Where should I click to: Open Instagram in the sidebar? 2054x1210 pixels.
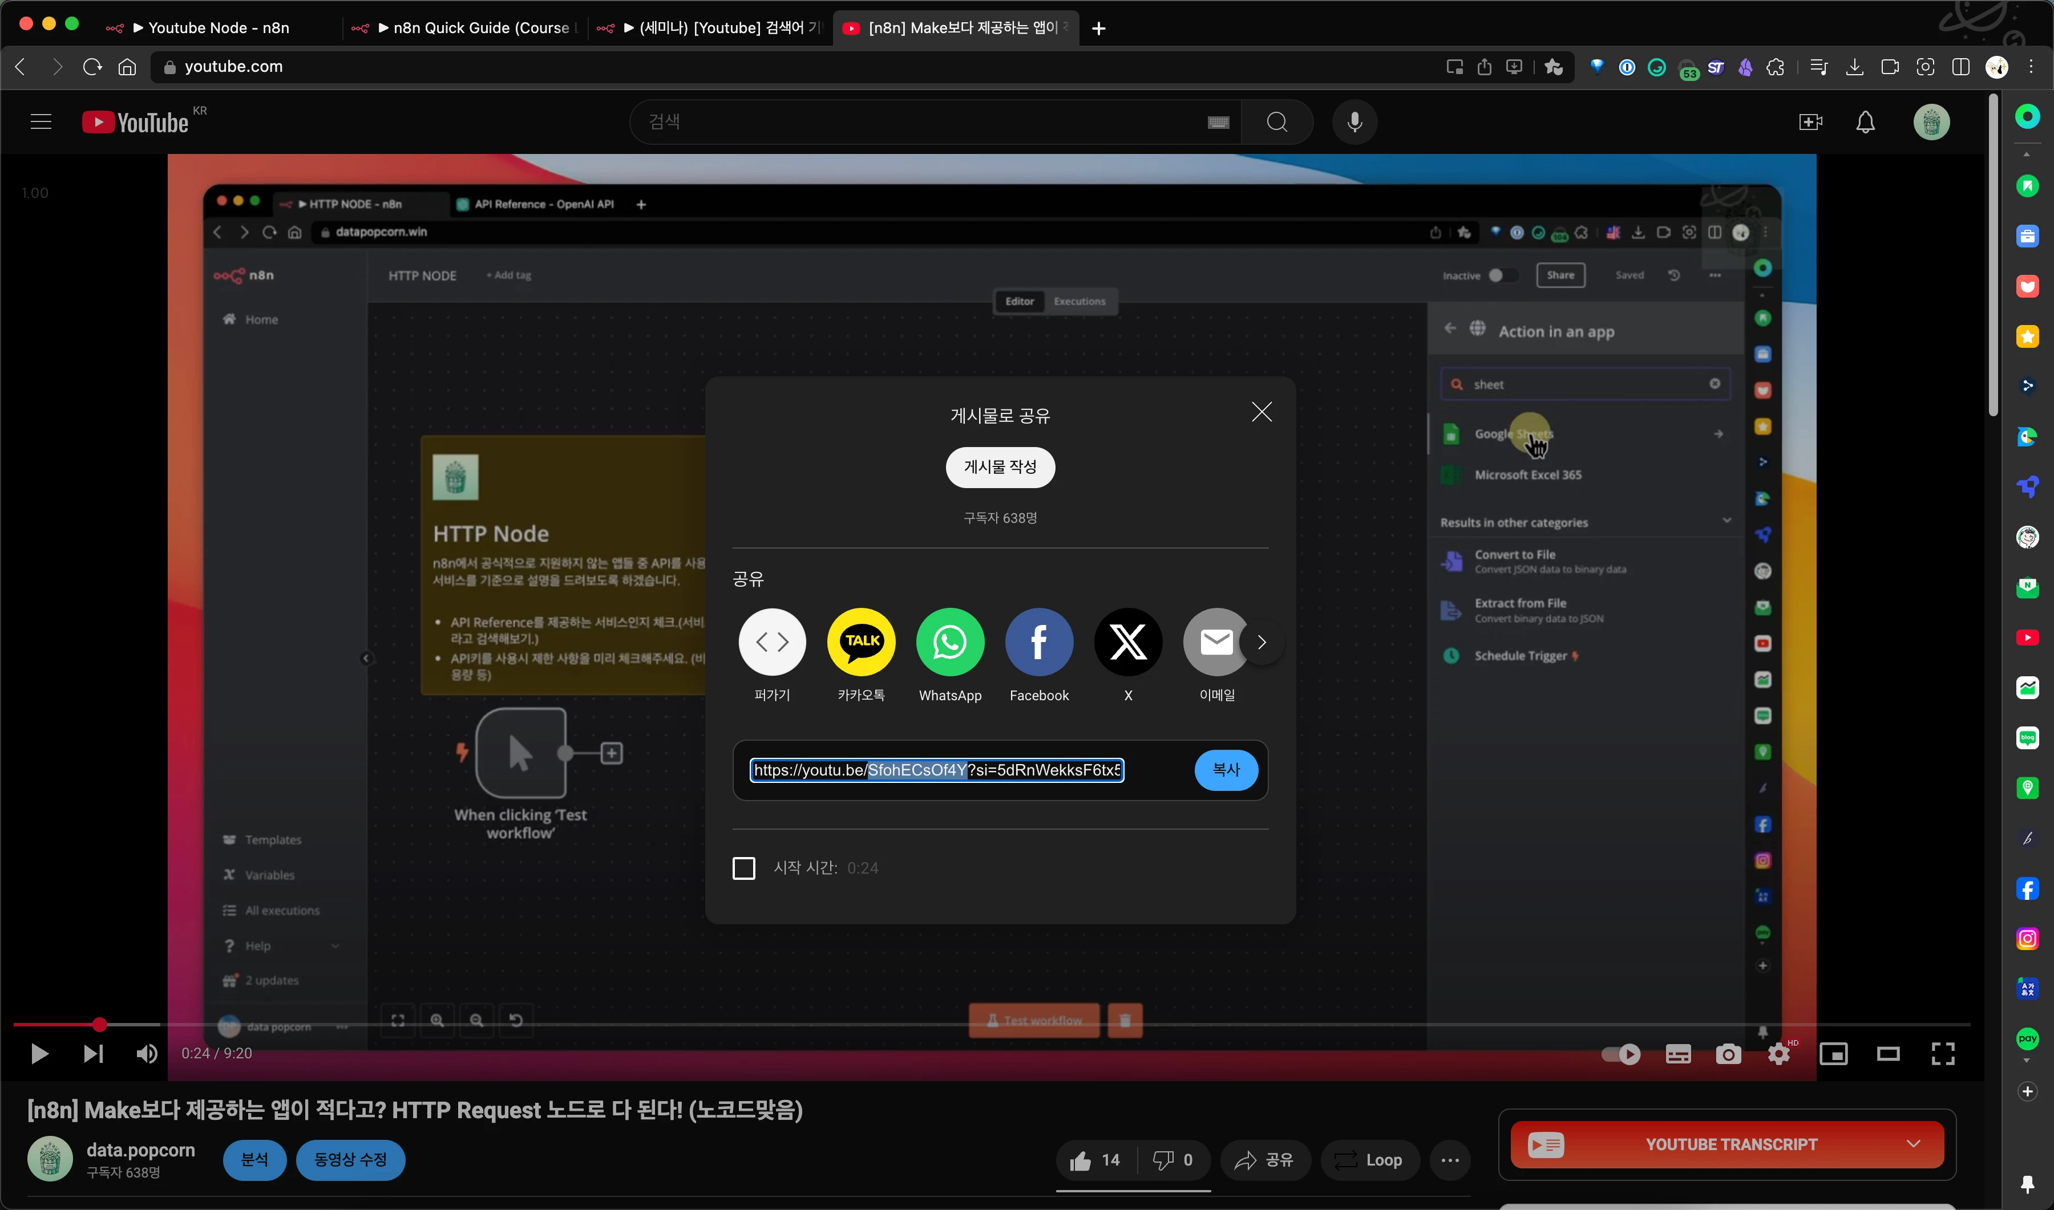[2027, 939]
